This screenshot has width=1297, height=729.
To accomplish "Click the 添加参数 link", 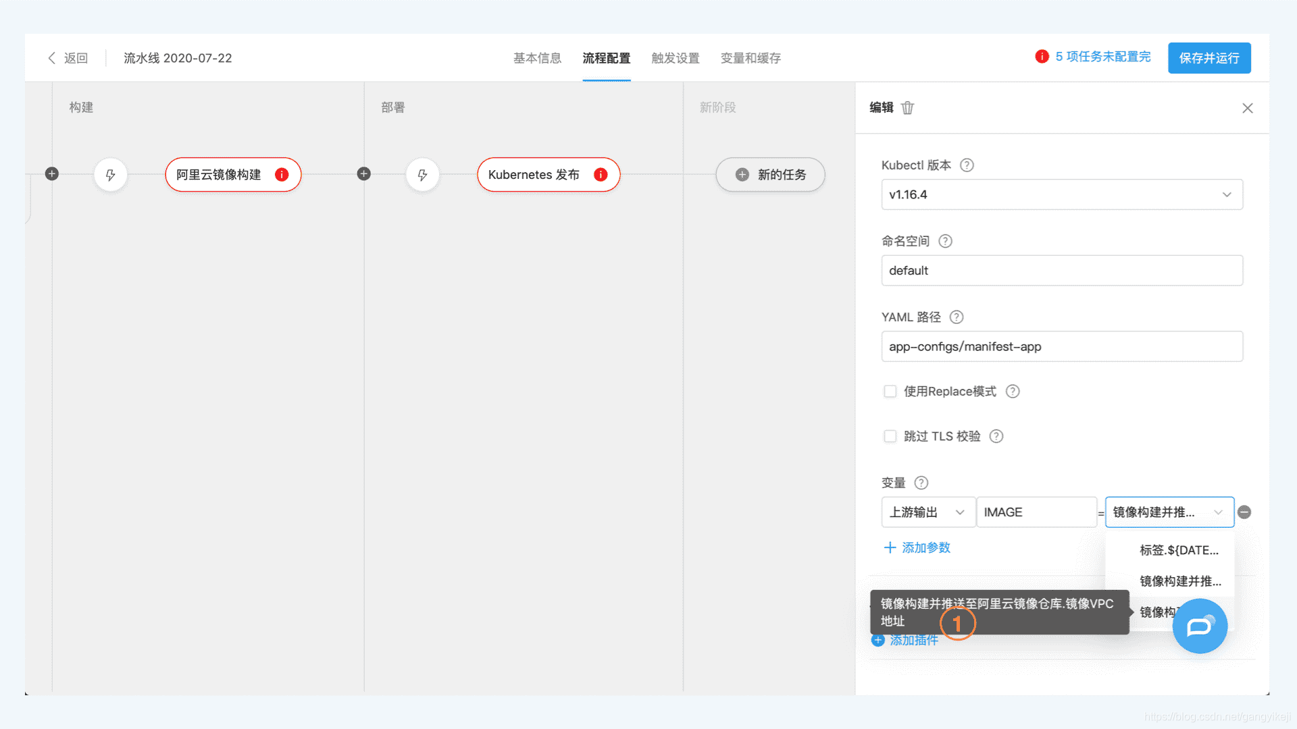I will [917, 547].
